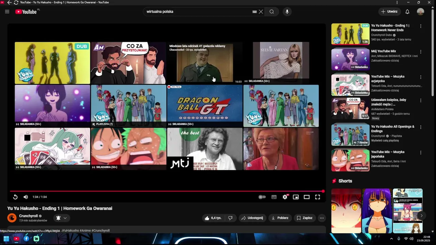The width and height of the screenshot is (436, 245).
Task: Focus the search input field
Action: point(198,12)
